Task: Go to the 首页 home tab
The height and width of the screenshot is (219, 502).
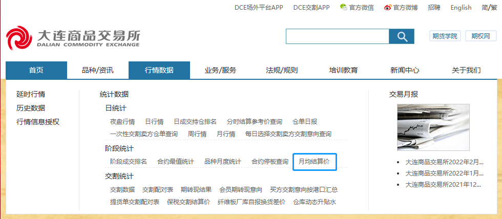Action: tap(36, 70)
